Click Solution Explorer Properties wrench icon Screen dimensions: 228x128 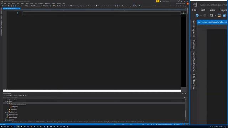pyautogui.click(x=24, y=96)
